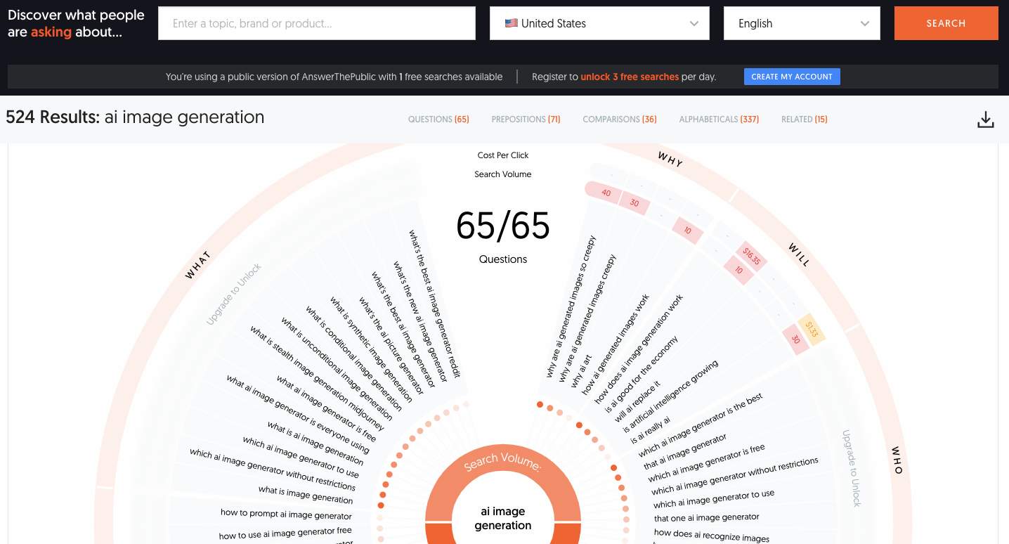Click the 'which ai image generator without restrictions' question on right
This screenshot has width=1009, height=544.
click(x=734, y=476)
